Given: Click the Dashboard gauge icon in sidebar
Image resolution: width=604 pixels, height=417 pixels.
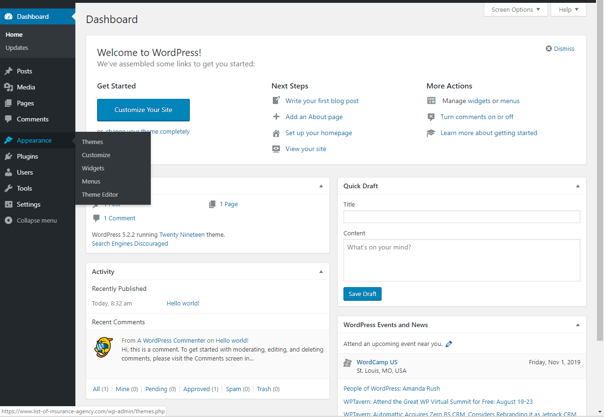Looking at the screenshot, I should pyautogui.click(x=8, y=16).
